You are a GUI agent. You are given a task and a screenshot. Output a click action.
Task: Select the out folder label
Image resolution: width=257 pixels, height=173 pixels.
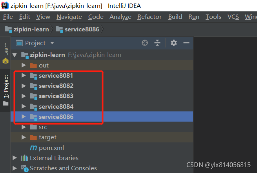click(x=44, y=66)
